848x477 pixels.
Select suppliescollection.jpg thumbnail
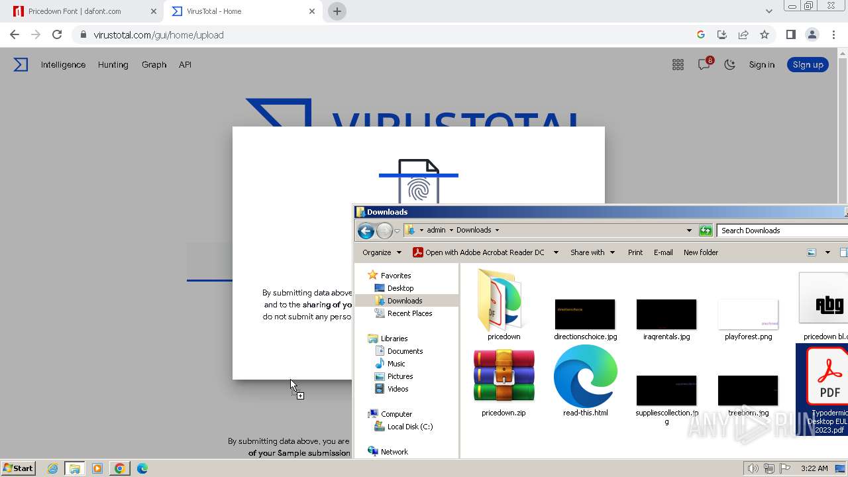[x=666, y=399]
